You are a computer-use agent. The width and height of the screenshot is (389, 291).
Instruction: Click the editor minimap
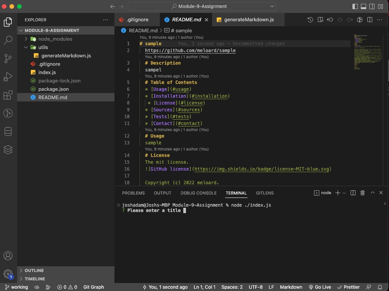coord(368,52)
